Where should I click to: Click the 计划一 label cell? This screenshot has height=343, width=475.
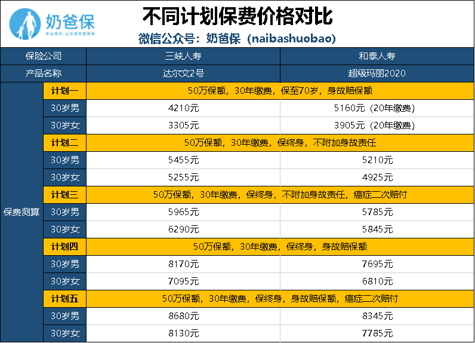65,91
